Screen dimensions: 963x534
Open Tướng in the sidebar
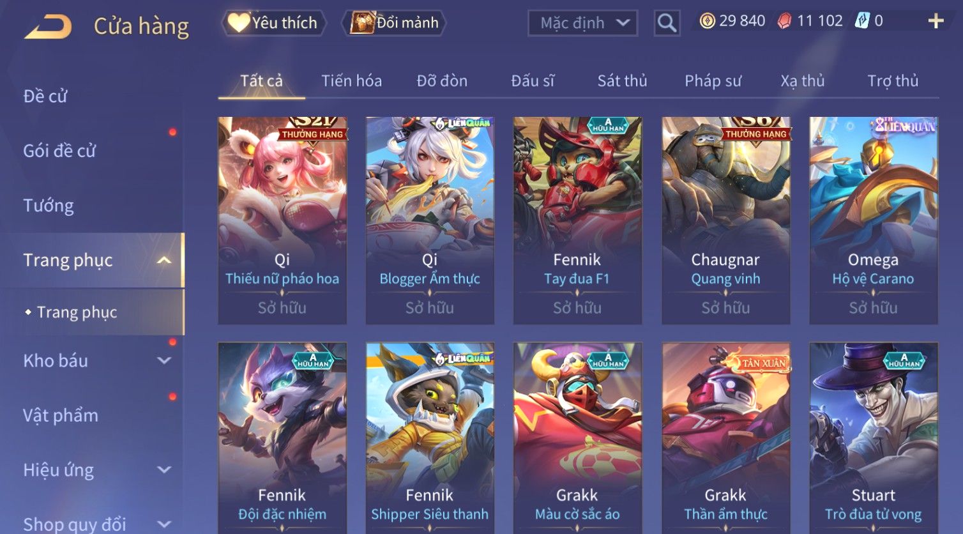click(x=49, y=206)
